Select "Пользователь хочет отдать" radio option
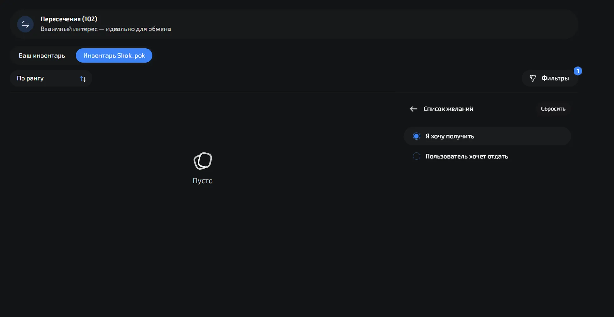 (487, 156)
